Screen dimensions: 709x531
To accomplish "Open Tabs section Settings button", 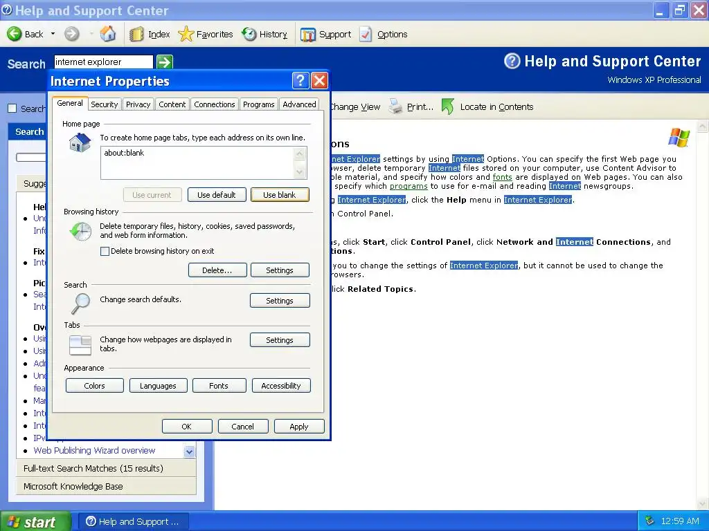I will 280,340.
